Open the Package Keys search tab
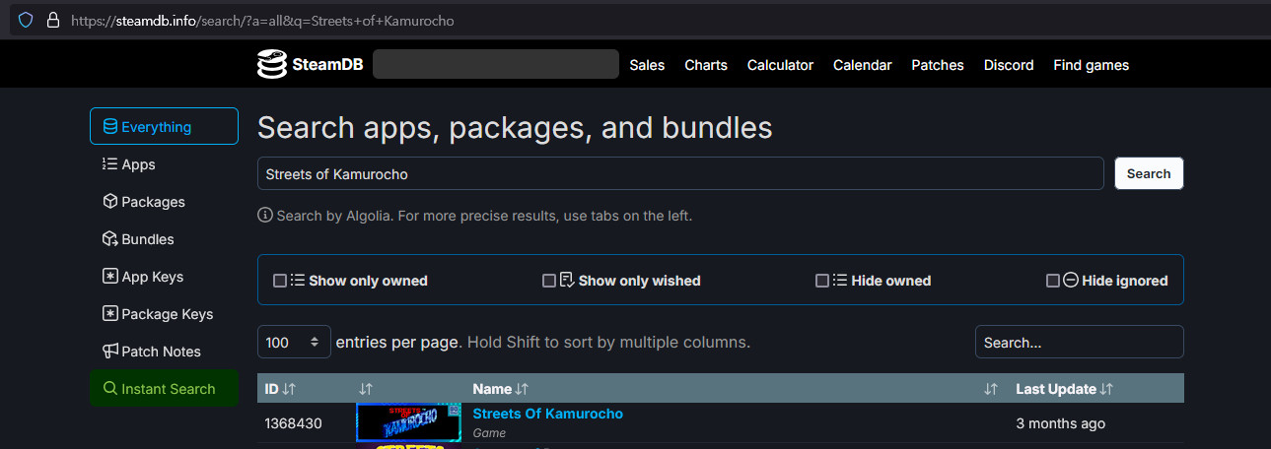The image size is (1271, 449). click(164, 314)
